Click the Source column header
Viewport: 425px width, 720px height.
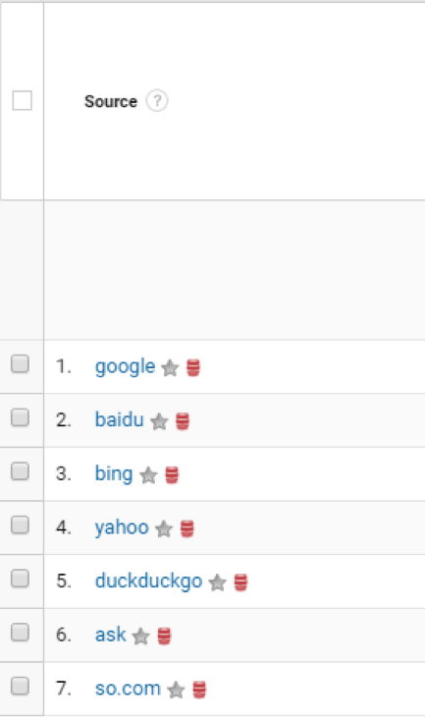coord(111,101)
